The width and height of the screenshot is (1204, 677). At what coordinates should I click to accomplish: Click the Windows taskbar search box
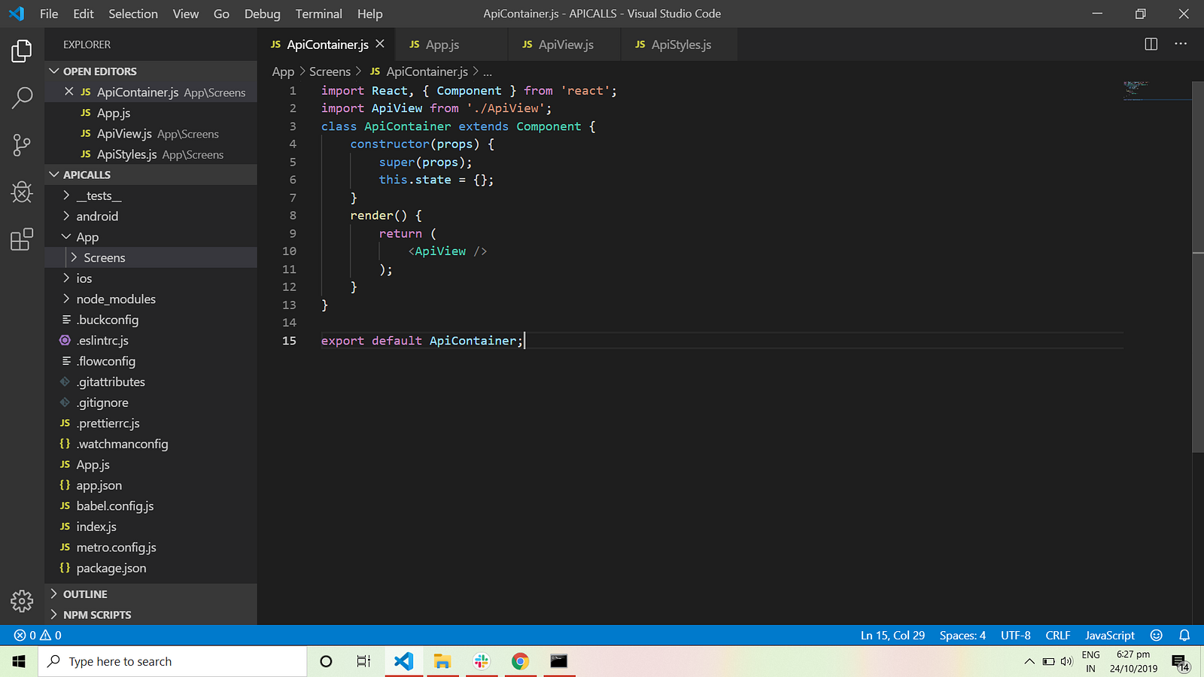pyautogui.click(x=172, y=661)
